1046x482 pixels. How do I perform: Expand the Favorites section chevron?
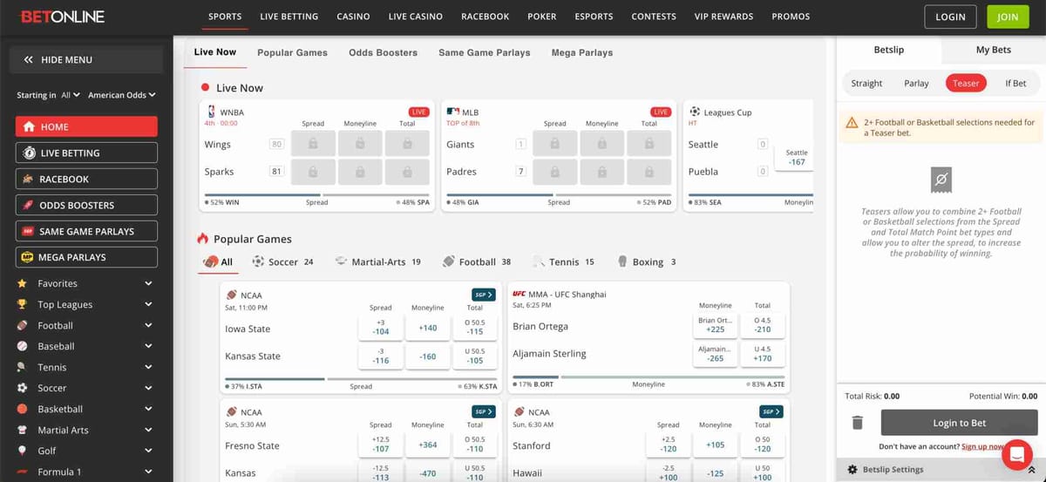[x=148, y=283]
